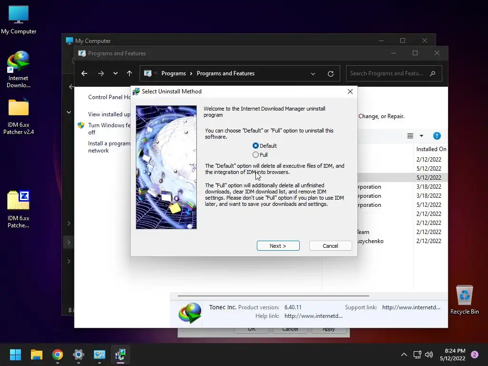
Task: Open network status tray icon
Action: tap(417, 355)
